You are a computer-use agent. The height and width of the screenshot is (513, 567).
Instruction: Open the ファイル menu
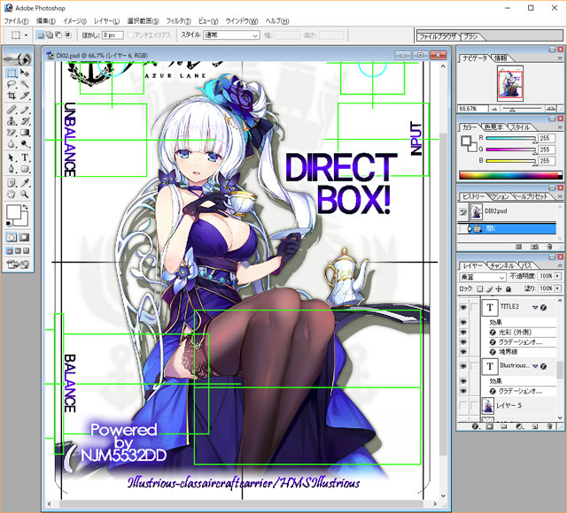(16, 21)
